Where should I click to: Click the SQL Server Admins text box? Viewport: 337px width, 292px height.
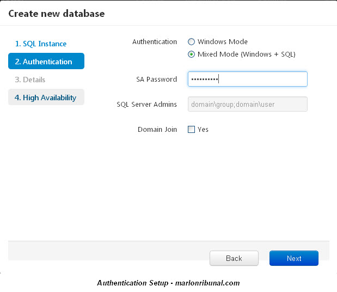pos(247,104)
